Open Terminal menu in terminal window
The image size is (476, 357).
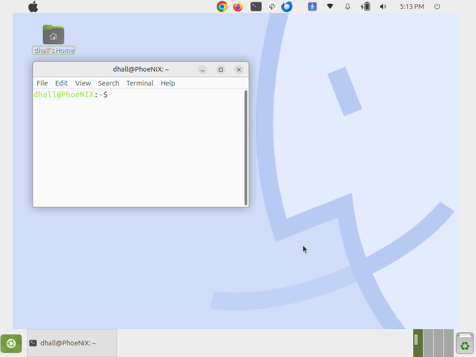[140, 83]
